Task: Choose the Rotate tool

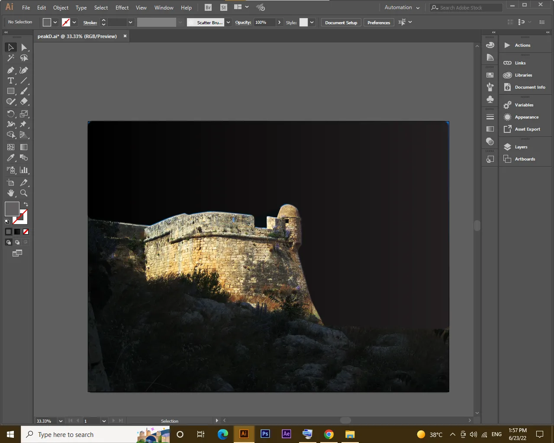Action: point(11,114)
